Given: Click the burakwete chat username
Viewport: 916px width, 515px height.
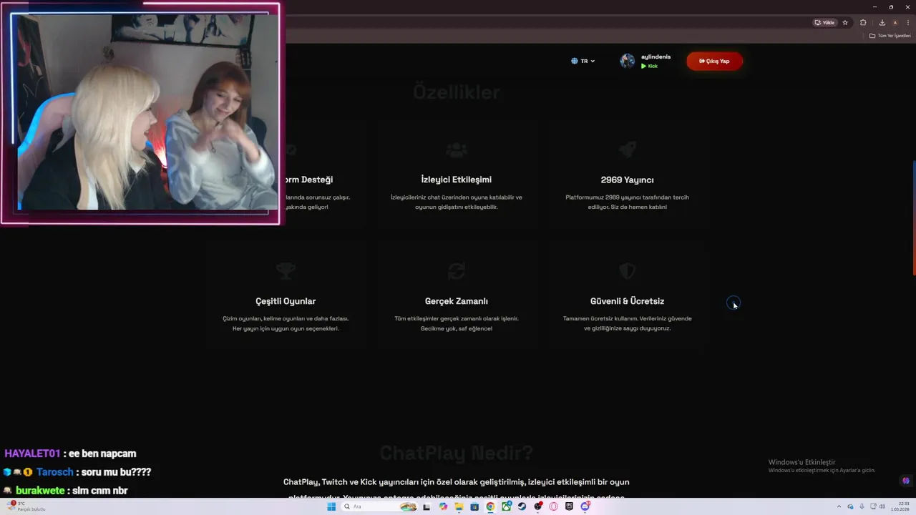Looking at the screenshot, I should tap(41, 491).
